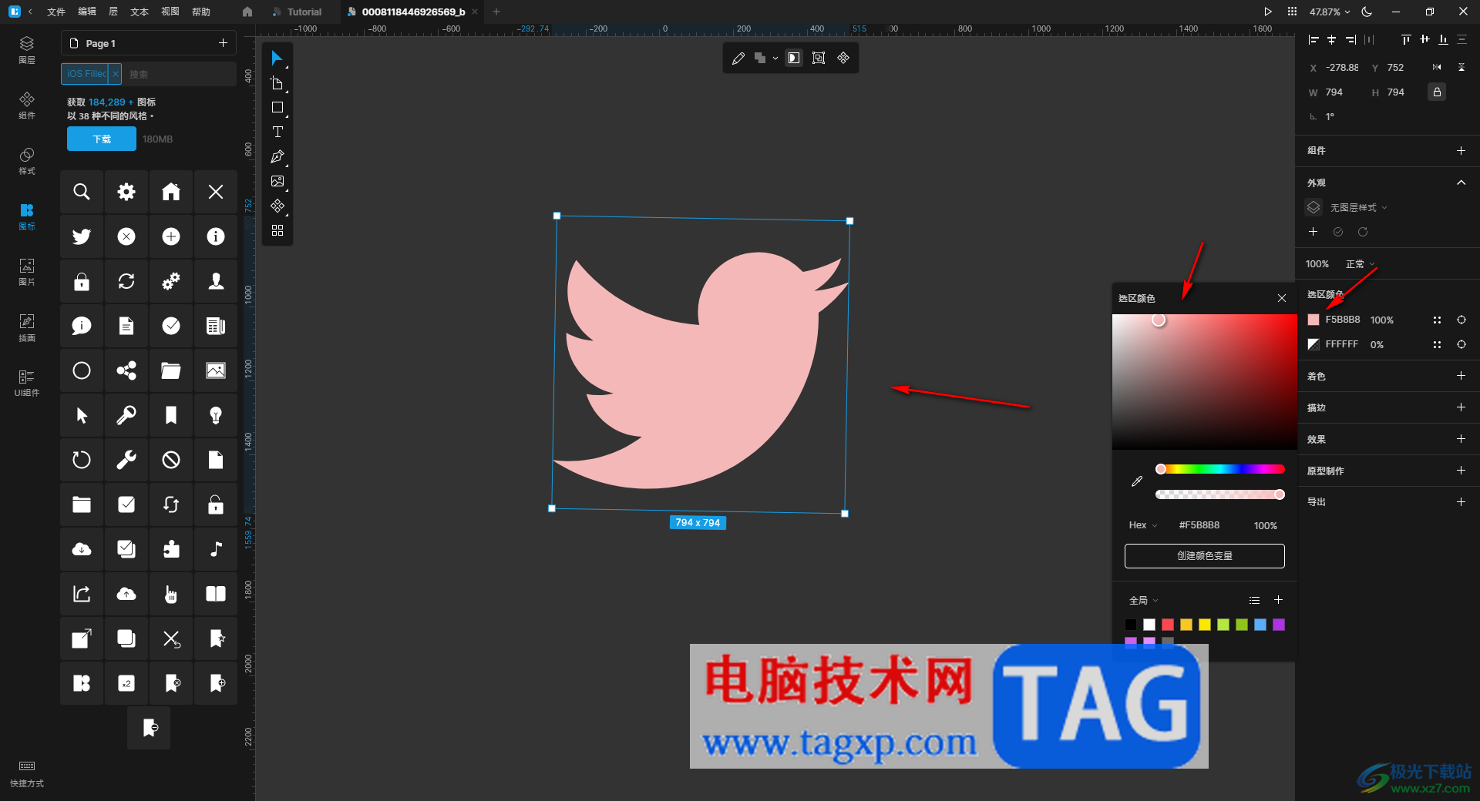Click the #F5B8B8 hex value field
Viewport: 1480px width, 801px height.
pyautogui.click(x=1199, y=525)
